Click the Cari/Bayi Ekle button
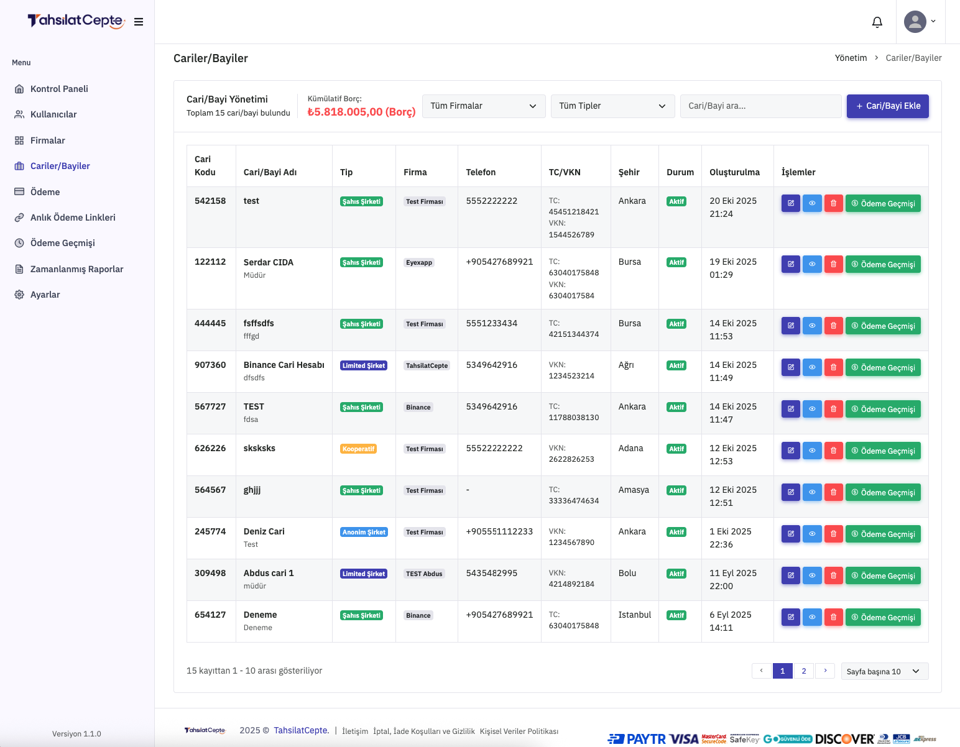 click(x=887, y=106)
